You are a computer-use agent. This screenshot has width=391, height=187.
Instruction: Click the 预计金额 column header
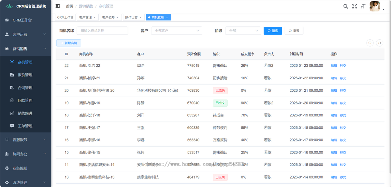194,54
